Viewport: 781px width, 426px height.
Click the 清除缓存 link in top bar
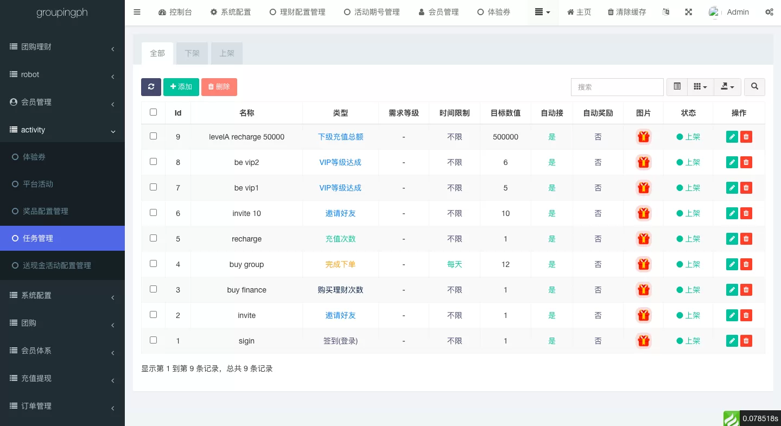(x=627, y=12)
